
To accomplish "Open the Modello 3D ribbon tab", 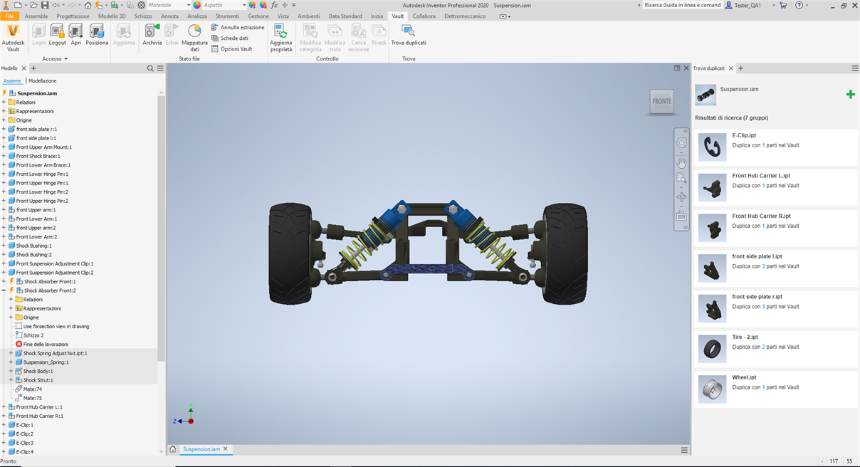I will [112, 16].
